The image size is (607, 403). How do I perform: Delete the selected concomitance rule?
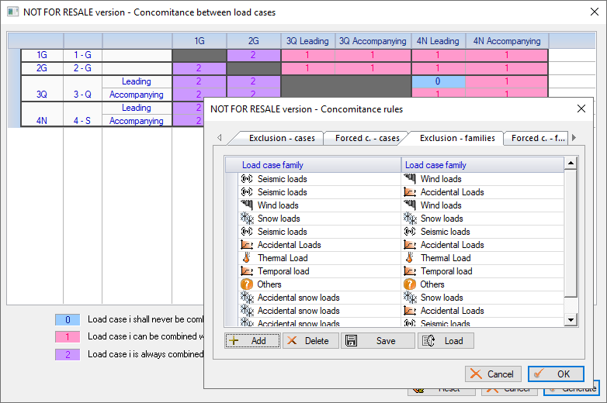point(310,341)
